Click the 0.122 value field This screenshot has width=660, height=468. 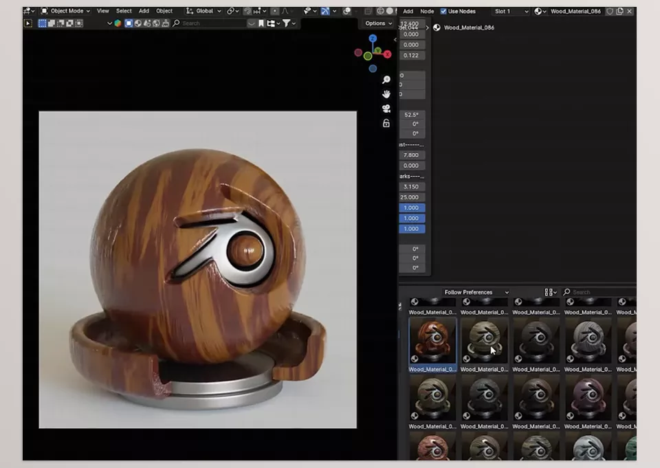coord(412,55)
